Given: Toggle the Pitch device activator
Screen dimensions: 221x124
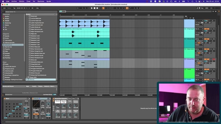Looking at the screenshot, I should (4, 99).
